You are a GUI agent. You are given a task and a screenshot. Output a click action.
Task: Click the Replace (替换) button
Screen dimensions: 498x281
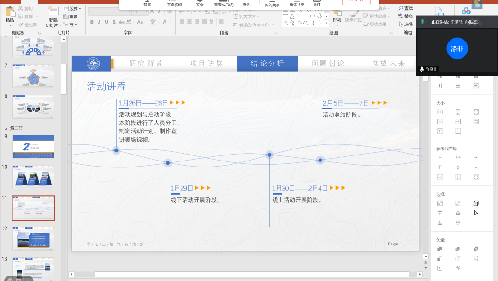(405, 16)
